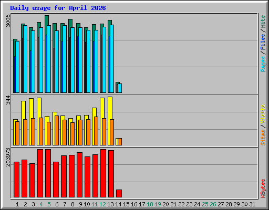
Task: Click day 31 label on the x-axis
Action: click(x=252, y=204)
